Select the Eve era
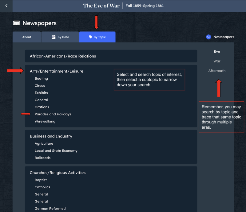 point(217,51)
